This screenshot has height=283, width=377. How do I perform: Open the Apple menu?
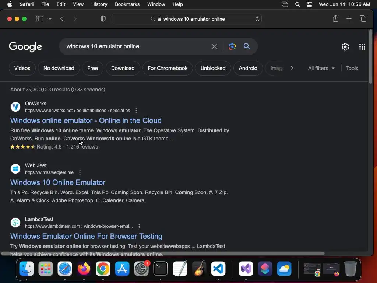(10, 4)
